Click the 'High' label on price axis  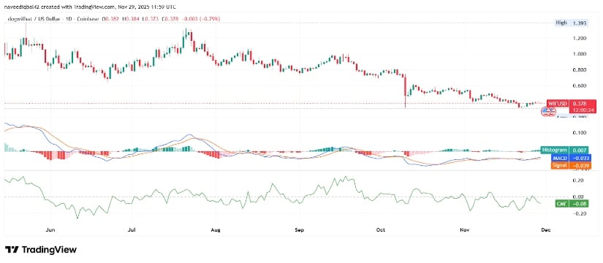pos(561,23)
